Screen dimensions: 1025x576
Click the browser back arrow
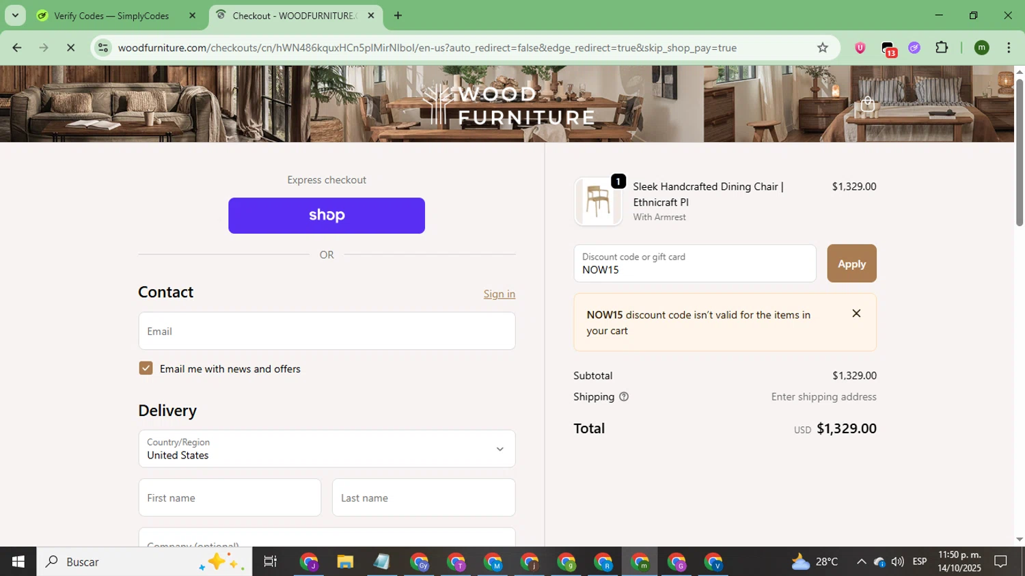point(17,48)
